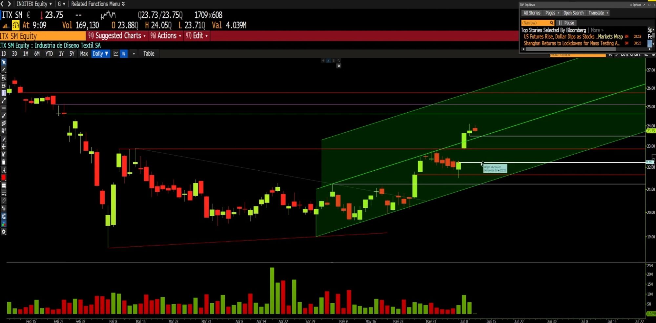Click the yellow gauge icon beside At 9:09

coord(15,25)
